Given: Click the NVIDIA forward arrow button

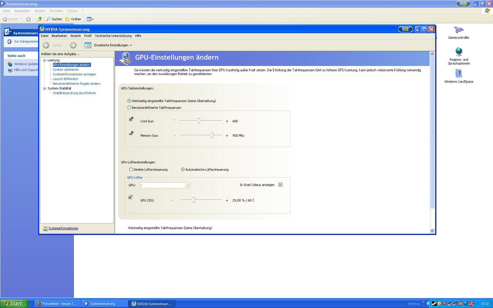Looking at the screenshot, I should click(x=73, y=45).
